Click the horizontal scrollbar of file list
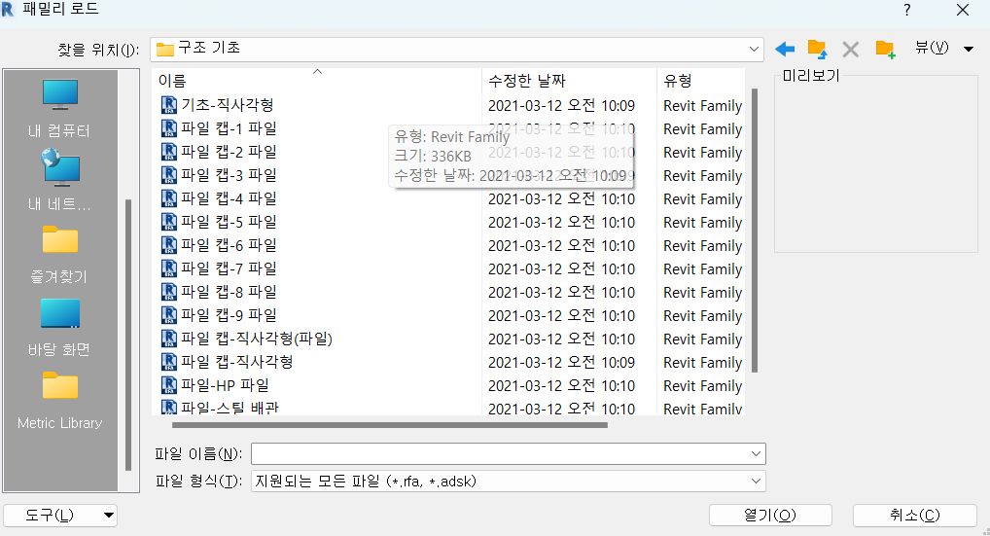This screenshot has height=536, width=990. (x=390, y=425)
